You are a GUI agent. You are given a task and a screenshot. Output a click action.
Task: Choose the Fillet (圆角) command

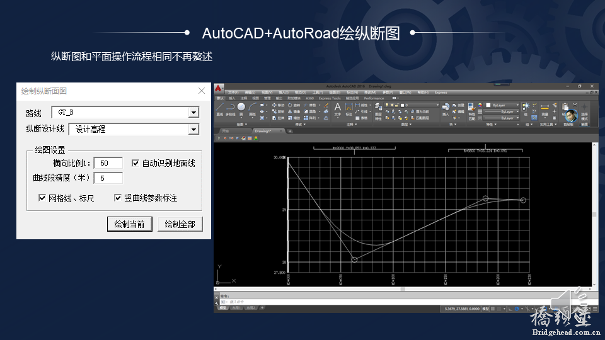coord(310,111)
